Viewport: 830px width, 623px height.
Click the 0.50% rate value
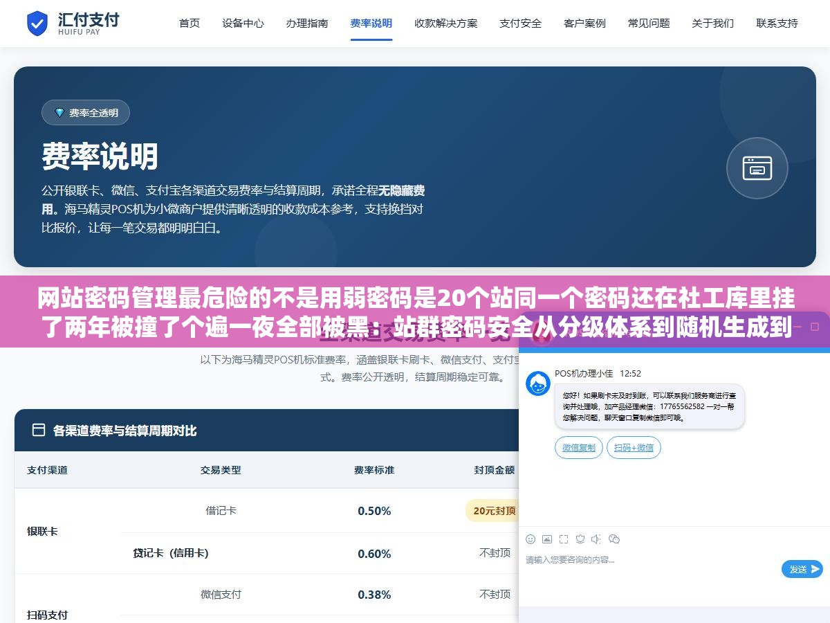[374, 511]
